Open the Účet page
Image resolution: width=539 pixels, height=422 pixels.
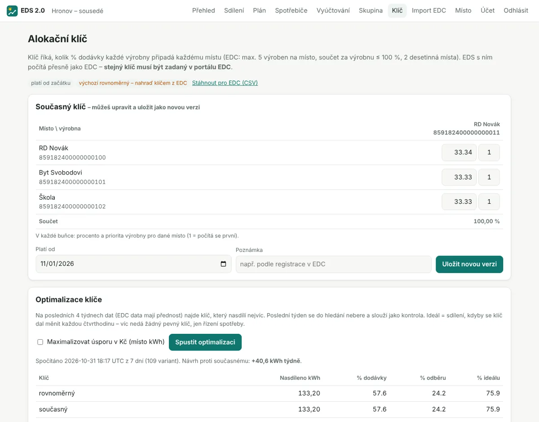point(487,11)
